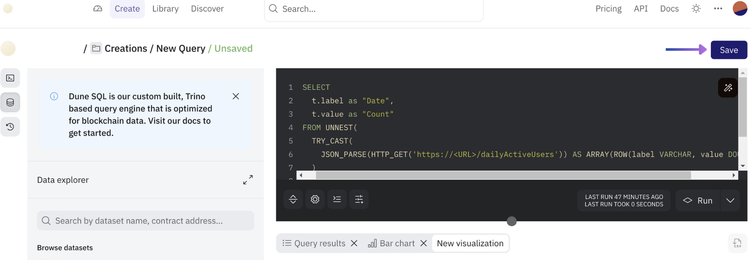Open query parameters sliders icon

coord(359,199)
